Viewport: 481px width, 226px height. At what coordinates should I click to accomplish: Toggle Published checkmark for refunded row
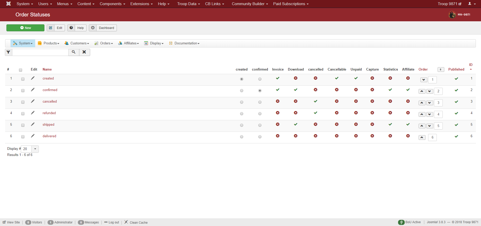pos(456,113)
